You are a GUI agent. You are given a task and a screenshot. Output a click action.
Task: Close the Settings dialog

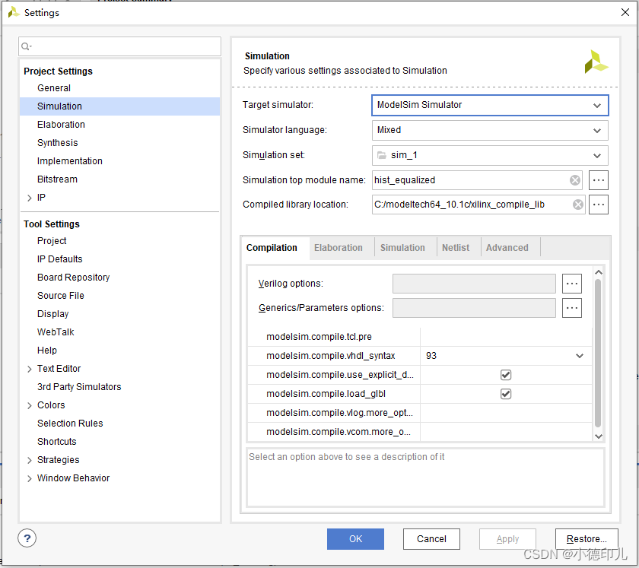[625, 13]
